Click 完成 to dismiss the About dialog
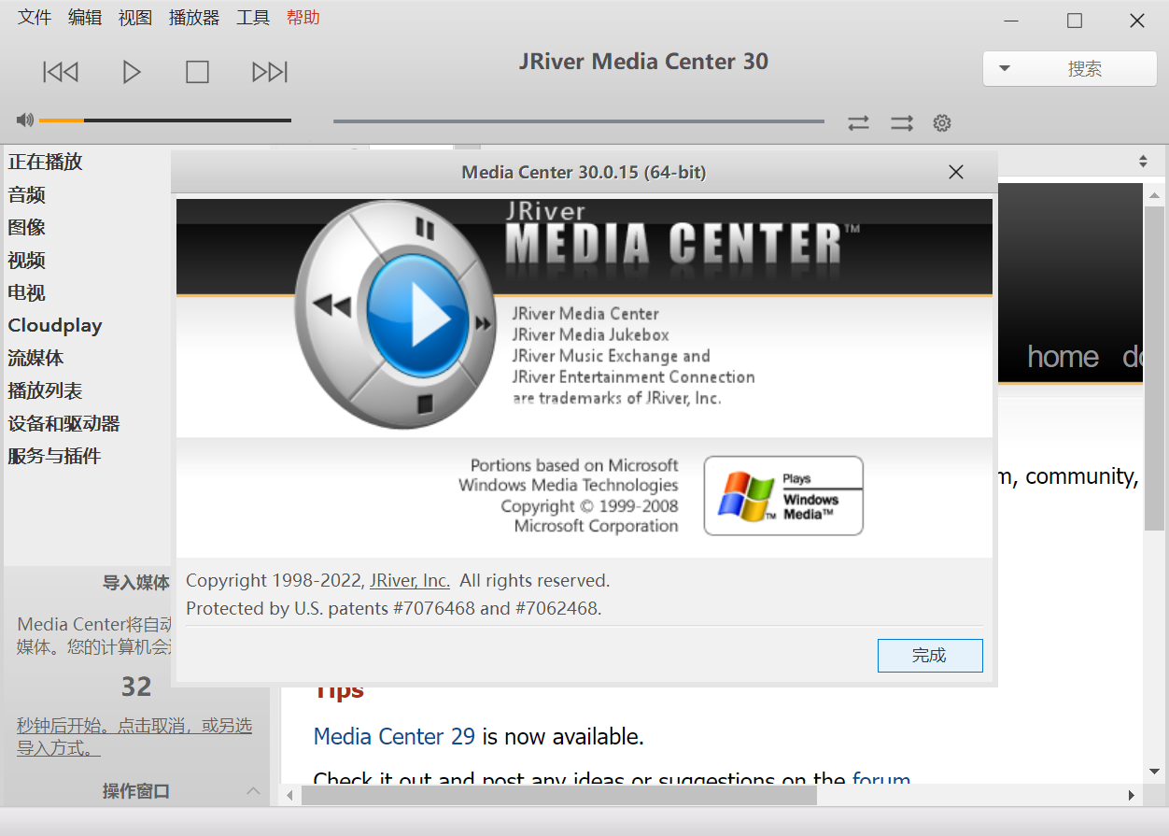The width and height of the screenshot is (1169, 836). tap(929, 655)
